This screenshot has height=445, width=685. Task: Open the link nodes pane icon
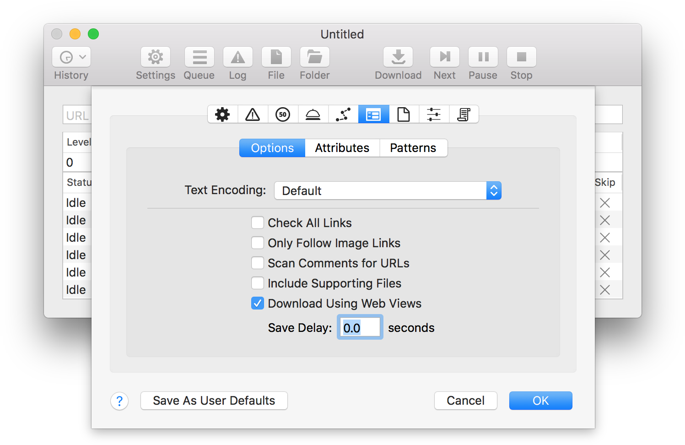pos(343,114)
